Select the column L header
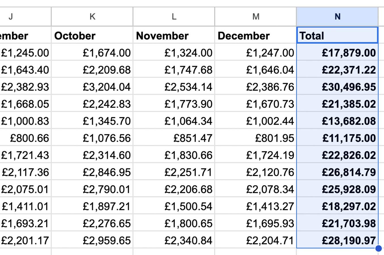This screenshot has width=384, height=255. click(x=174, y=16)
